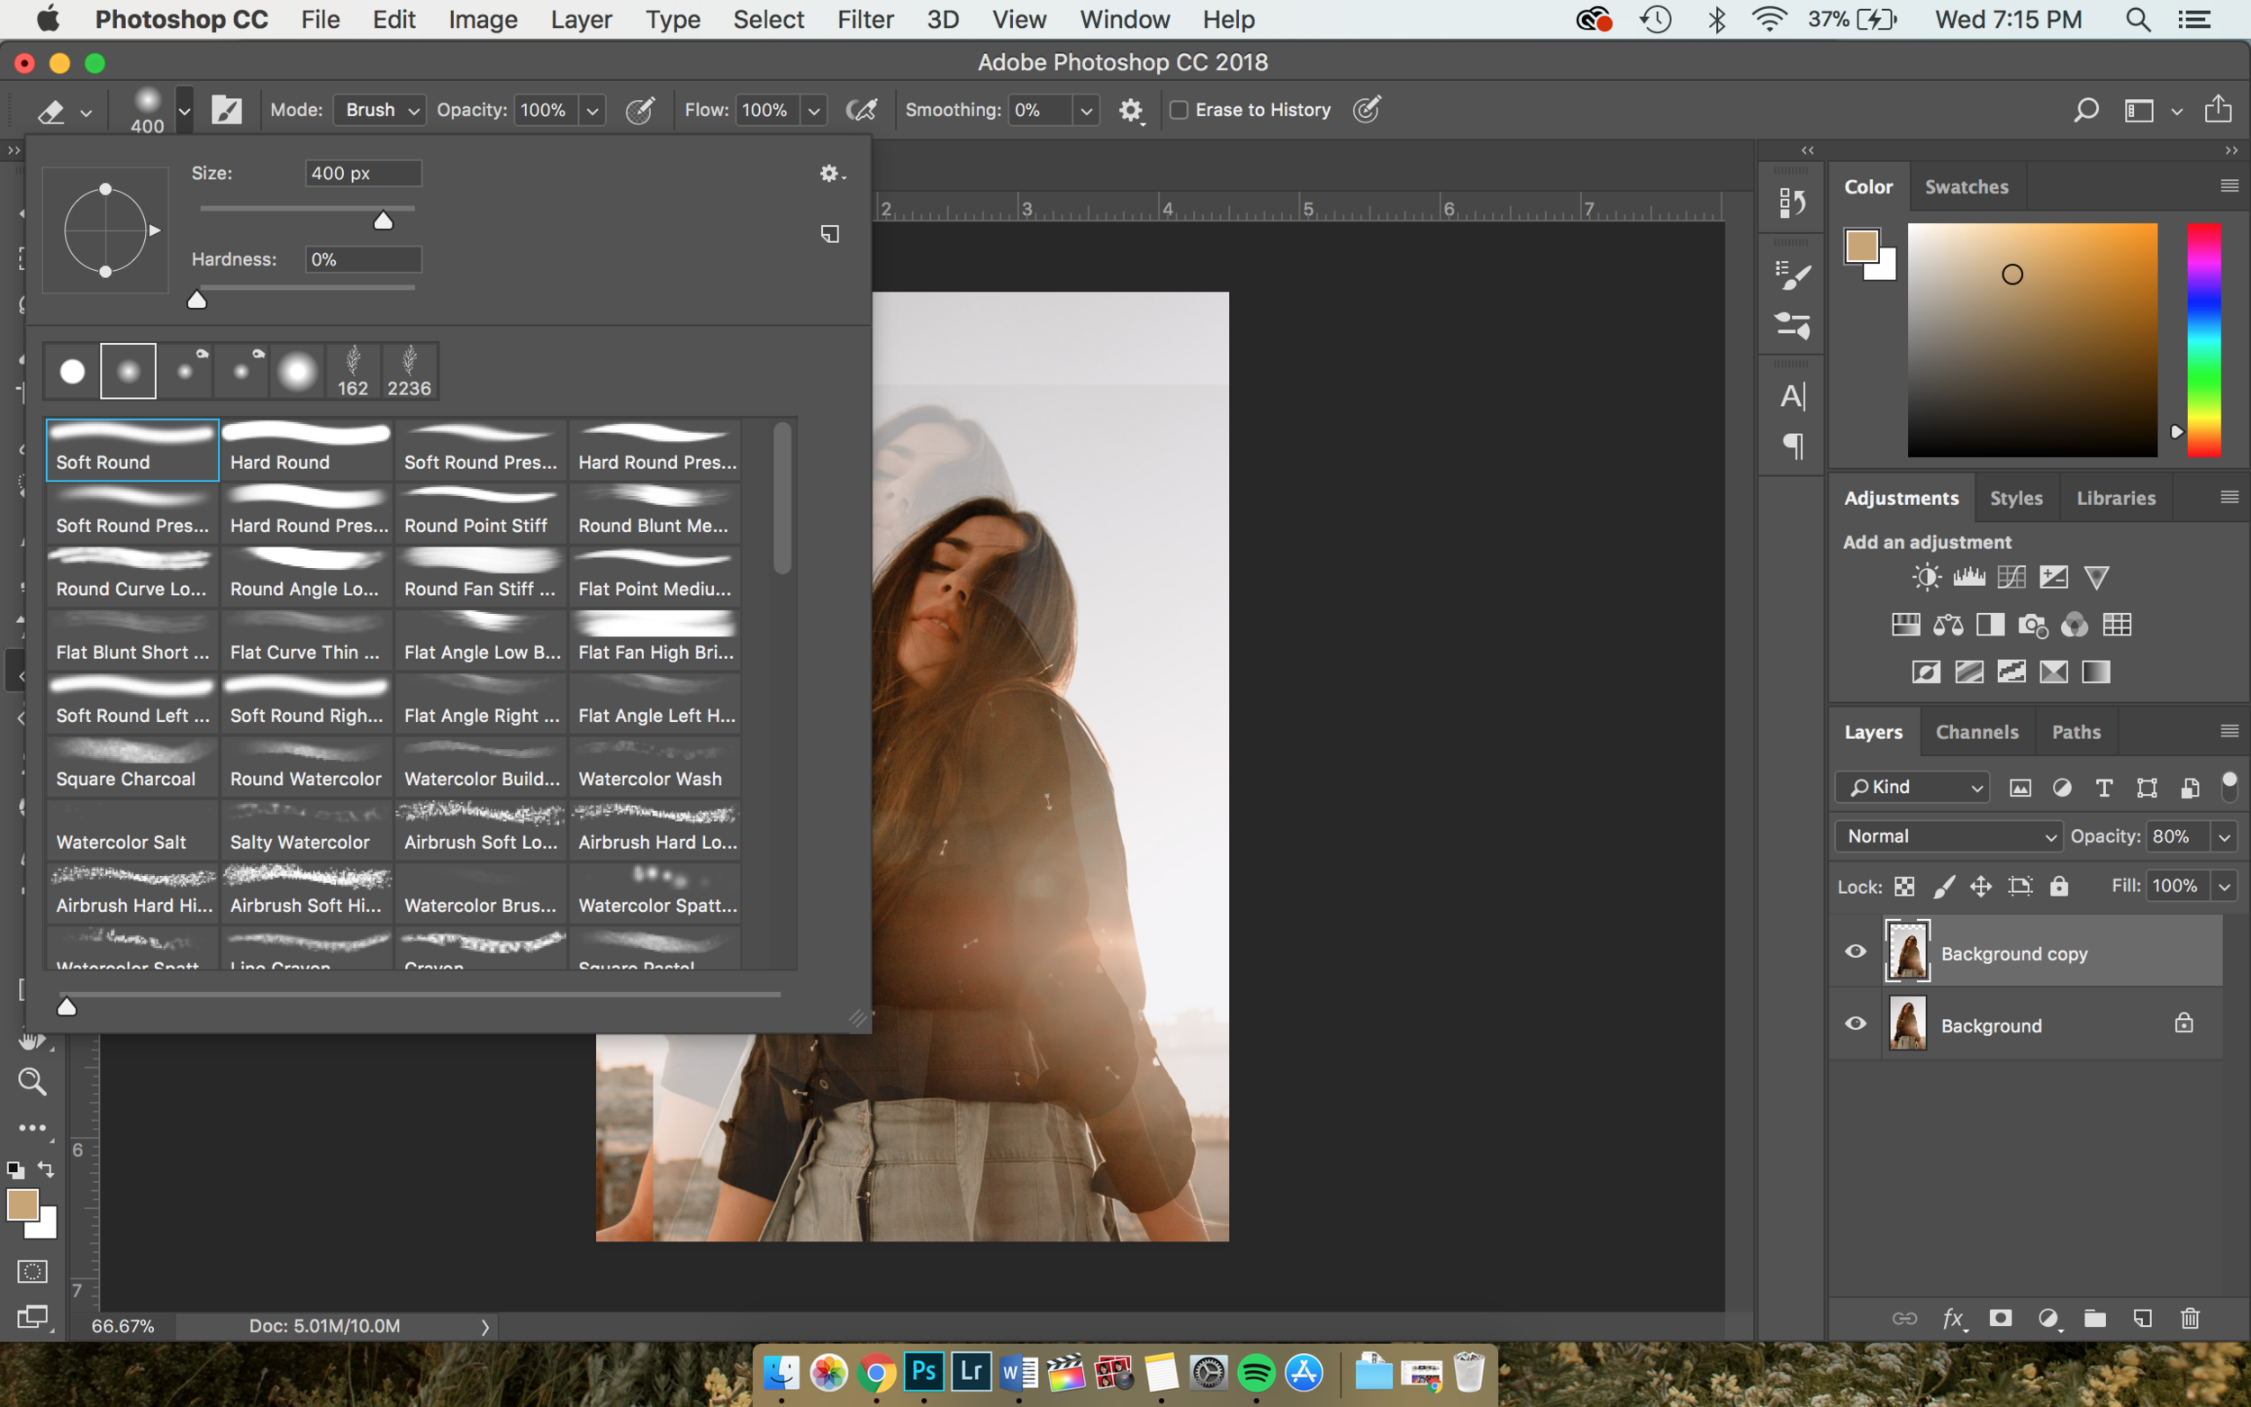2251x1407 pixels.
Task: Lock all layer attributes
Action: (2058, 886)
